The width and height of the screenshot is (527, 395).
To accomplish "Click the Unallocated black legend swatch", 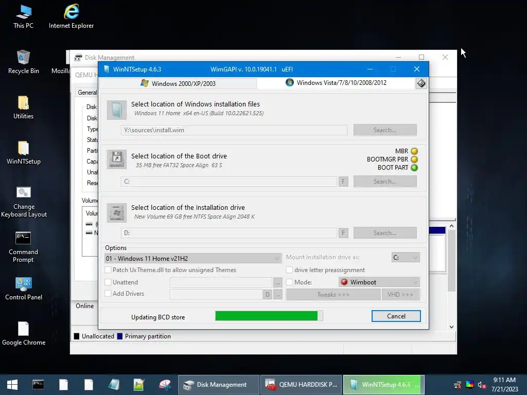I will click(x=77, y=336).
